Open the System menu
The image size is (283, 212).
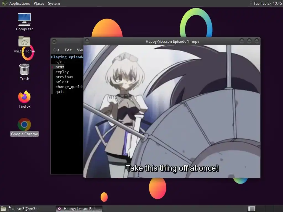(x=54, y=3)
